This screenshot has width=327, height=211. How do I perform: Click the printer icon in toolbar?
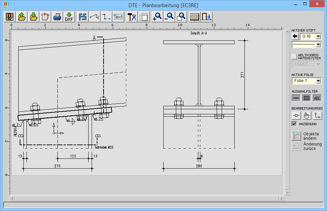pos(57,17)
